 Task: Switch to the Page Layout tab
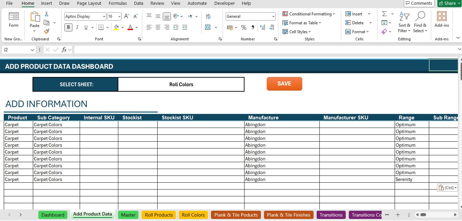(x=89, y=3)
